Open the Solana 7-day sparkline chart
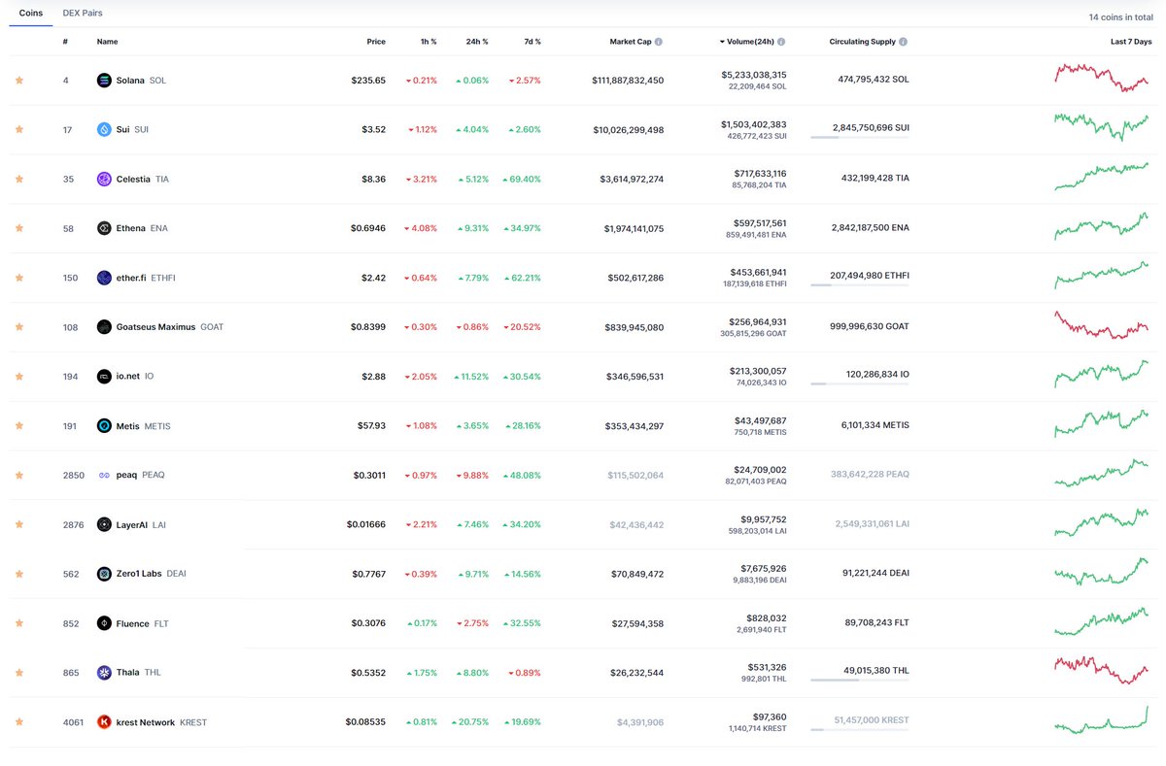 click(x=1101, y=78)
